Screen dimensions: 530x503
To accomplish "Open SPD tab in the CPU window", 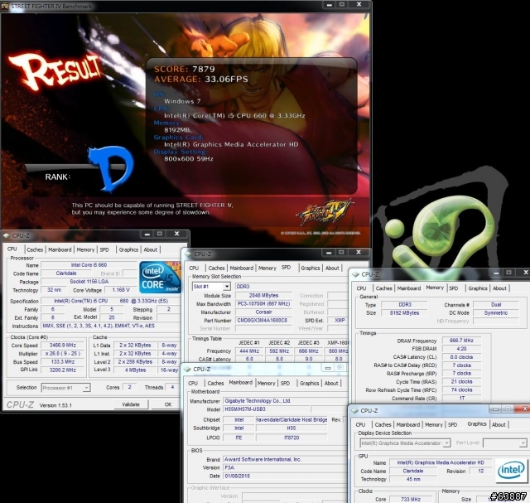I will click(104, 249).
